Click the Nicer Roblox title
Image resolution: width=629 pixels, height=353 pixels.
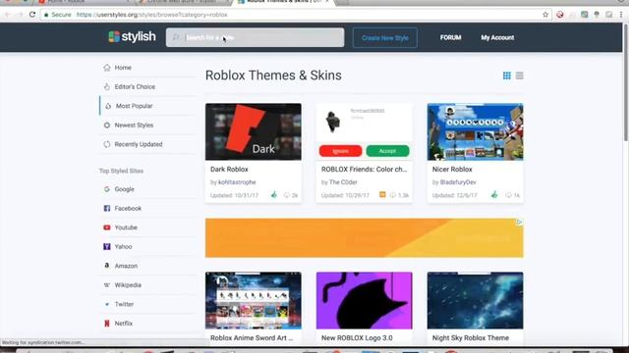tap(452, 170)
